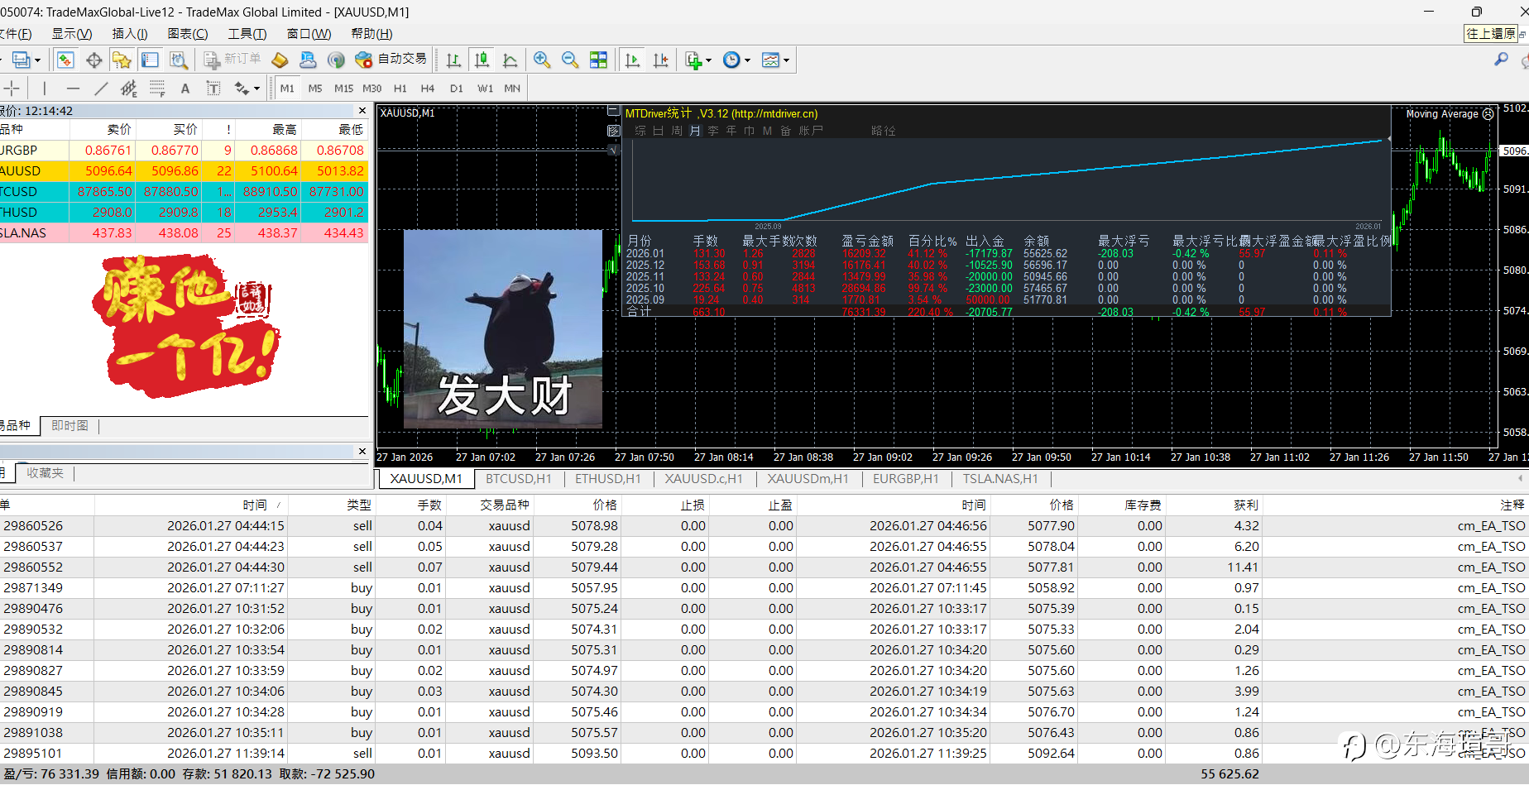This screenshot has width=1529, height=790.
Task: Close the Market Watch panel
Action: 362,111
